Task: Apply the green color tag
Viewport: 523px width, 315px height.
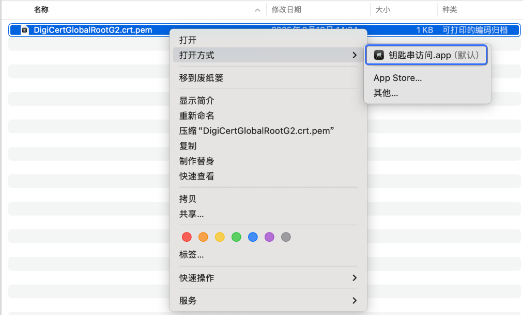Action: tap(236, 237)
